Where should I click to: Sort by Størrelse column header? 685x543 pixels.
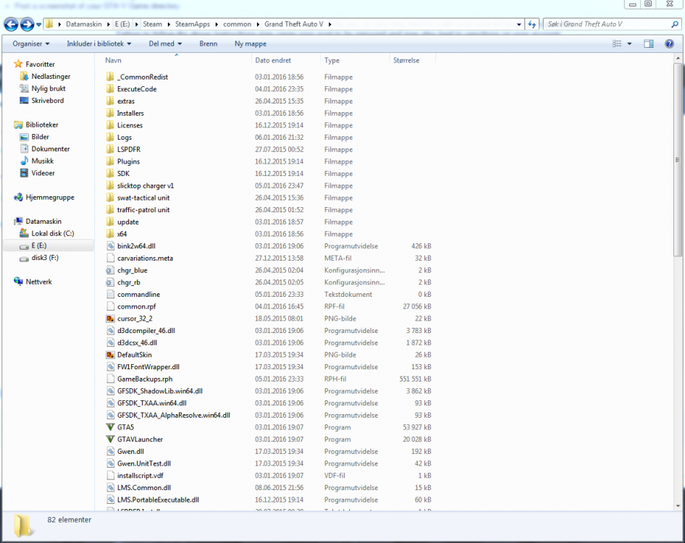(x=406, y=60)
